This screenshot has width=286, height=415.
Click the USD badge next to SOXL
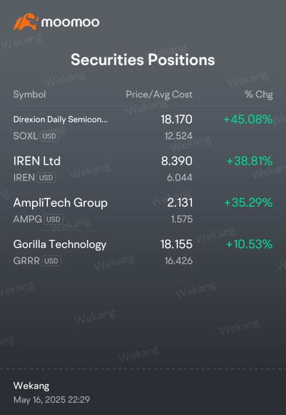[49, 136]
